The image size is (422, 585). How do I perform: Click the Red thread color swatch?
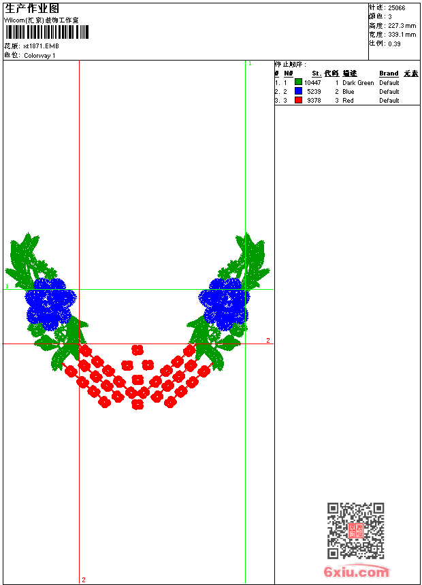(298, 100)
